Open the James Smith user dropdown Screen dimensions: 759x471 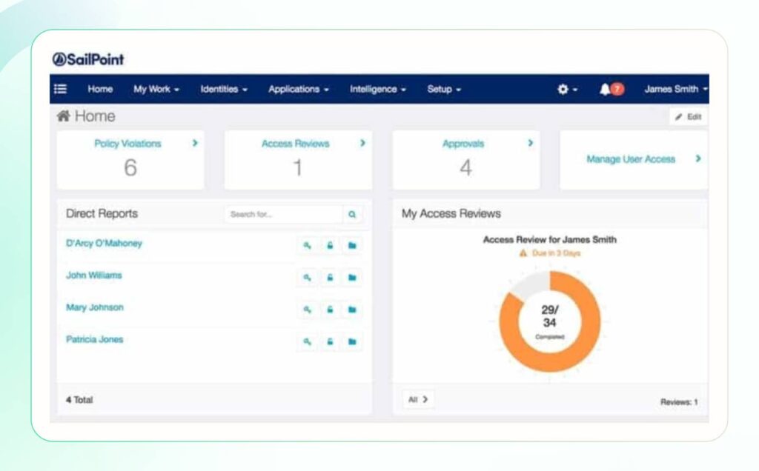point(675,89)
